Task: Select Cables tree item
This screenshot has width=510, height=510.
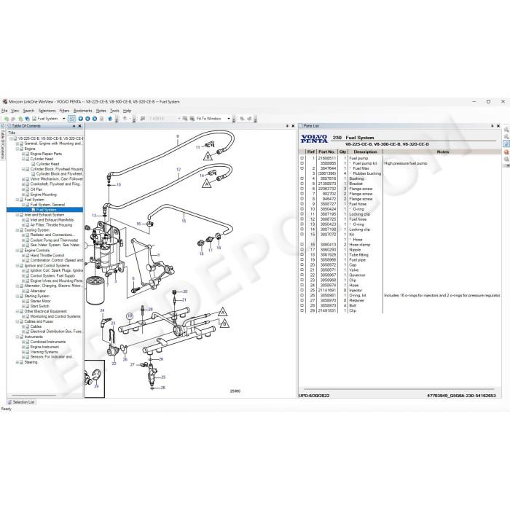Action: (36, 326)
